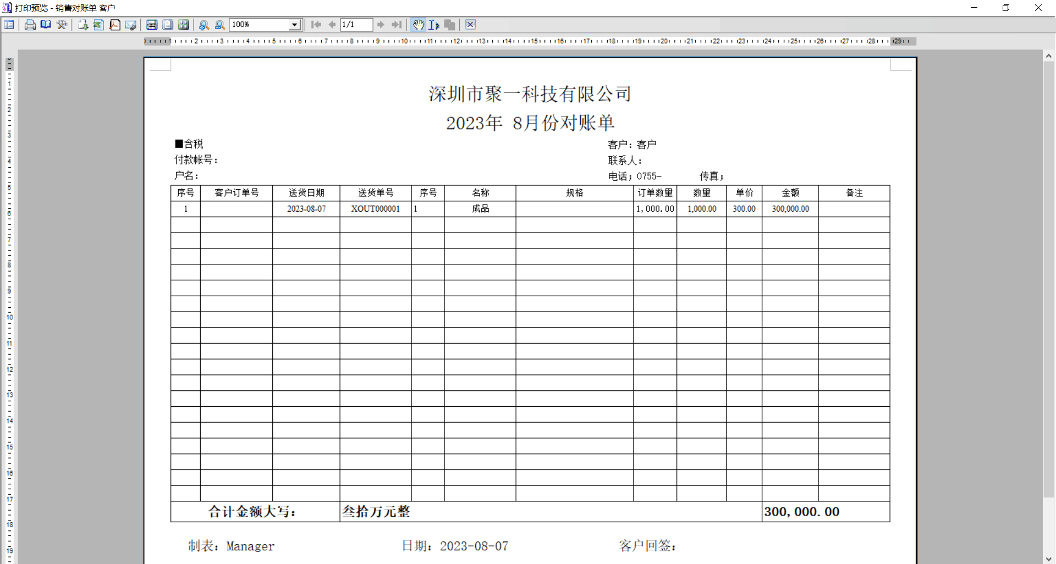
Task: Open the hammer-and-wrench tools icon
Action: pyautogui.click(x=62, y=25)
